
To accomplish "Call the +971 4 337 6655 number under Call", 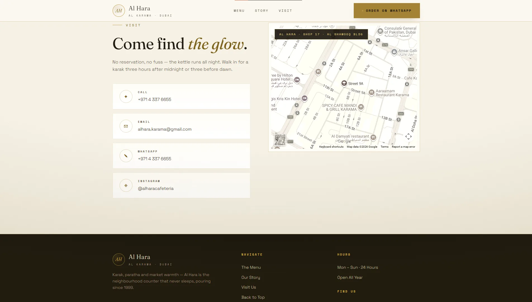I will coord(155,100).
